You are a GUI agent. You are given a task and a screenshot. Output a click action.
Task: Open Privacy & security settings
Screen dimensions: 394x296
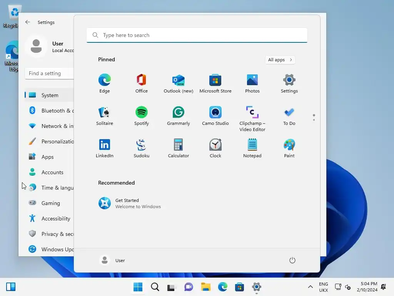[x=49, y=234]
